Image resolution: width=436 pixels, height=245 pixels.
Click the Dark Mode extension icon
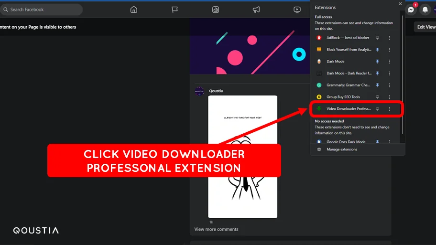[319, 62]
